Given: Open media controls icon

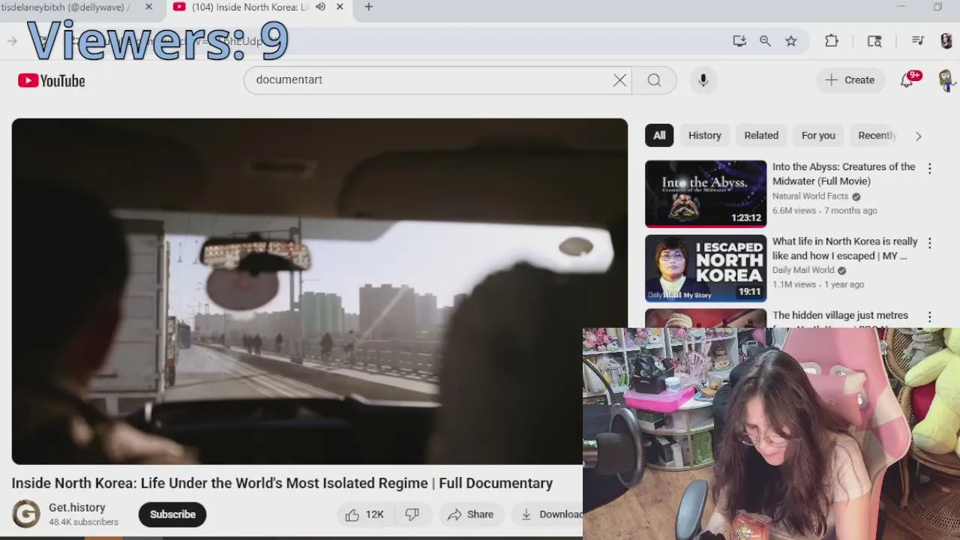Looking at the screenshot, I should 917,41.
